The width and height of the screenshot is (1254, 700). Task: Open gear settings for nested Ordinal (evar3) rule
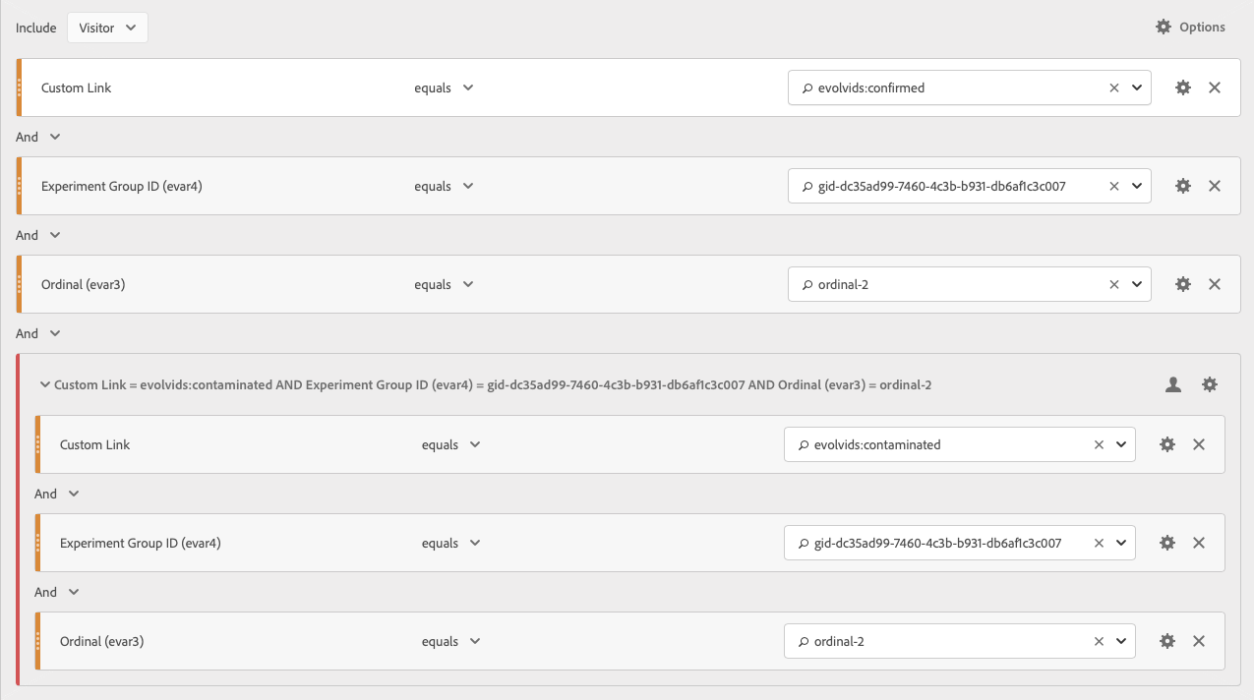(1167, 641)
